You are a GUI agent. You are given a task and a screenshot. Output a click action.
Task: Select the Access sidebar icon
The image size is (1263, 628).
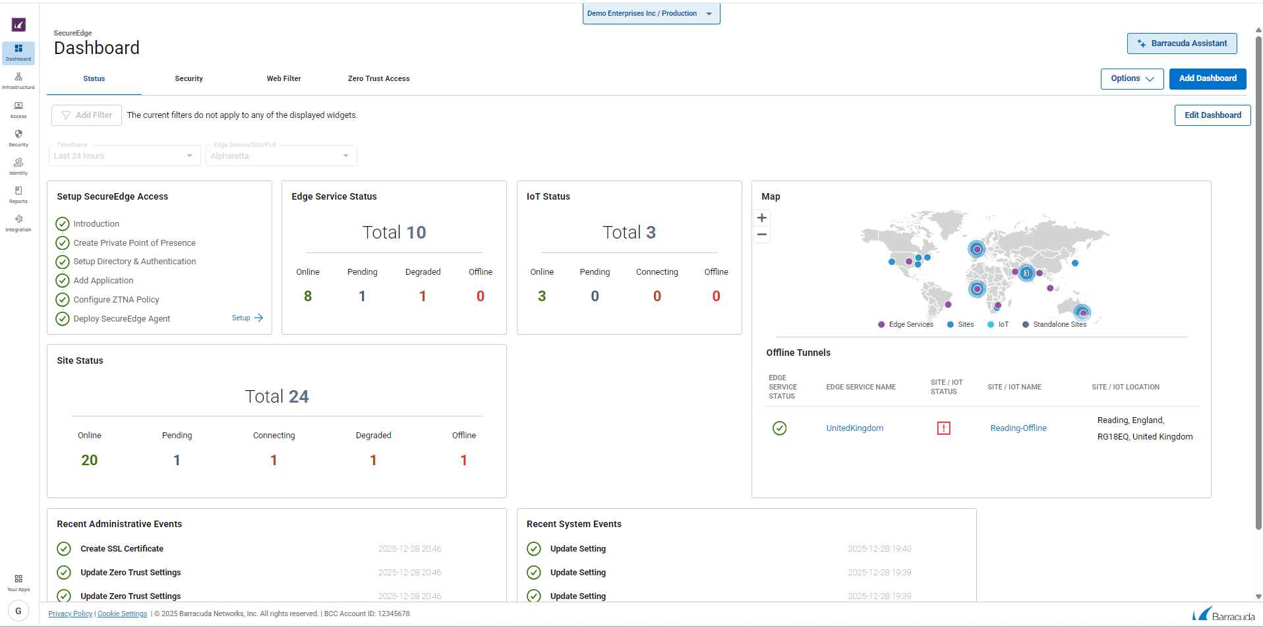pos(18,109)
